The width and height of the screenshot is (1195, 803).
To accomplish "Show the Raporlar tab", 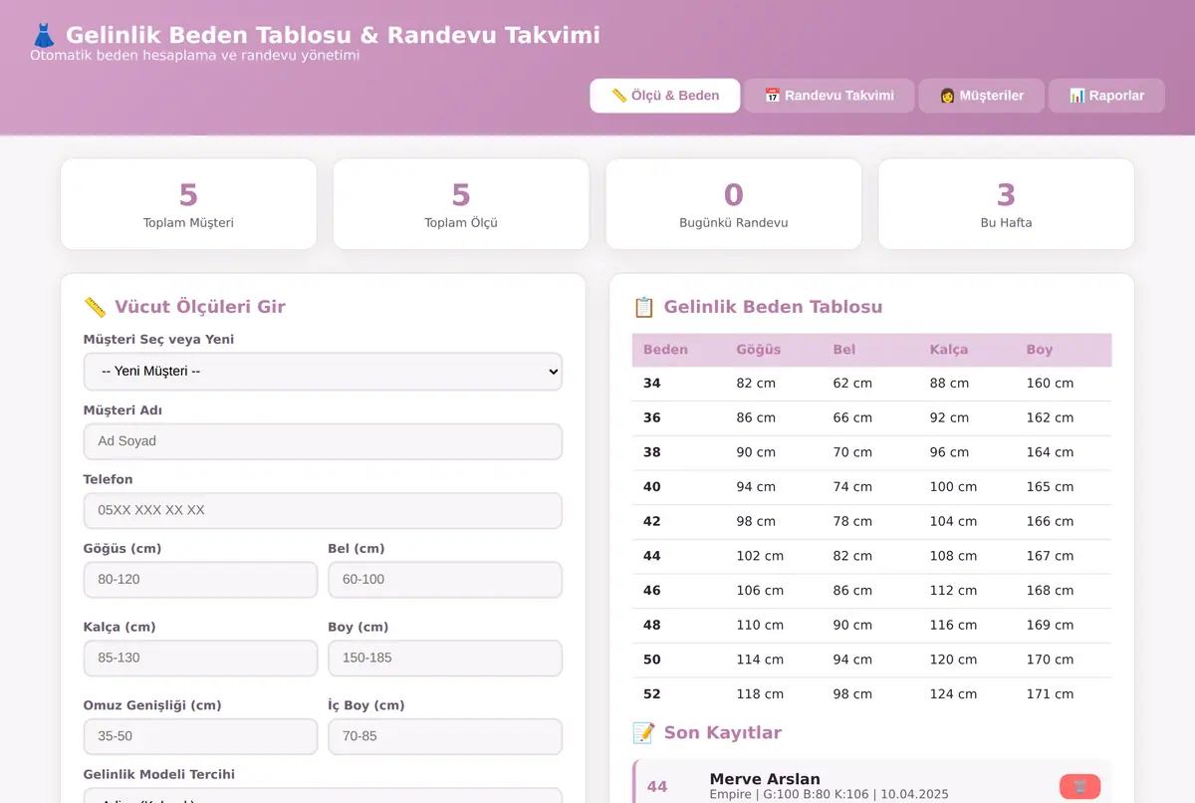I will (x=1106, y=96).
